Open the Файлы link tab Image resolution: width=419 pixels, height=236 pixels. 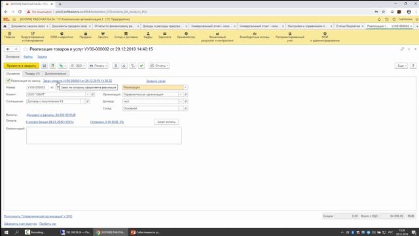(28, 57)
